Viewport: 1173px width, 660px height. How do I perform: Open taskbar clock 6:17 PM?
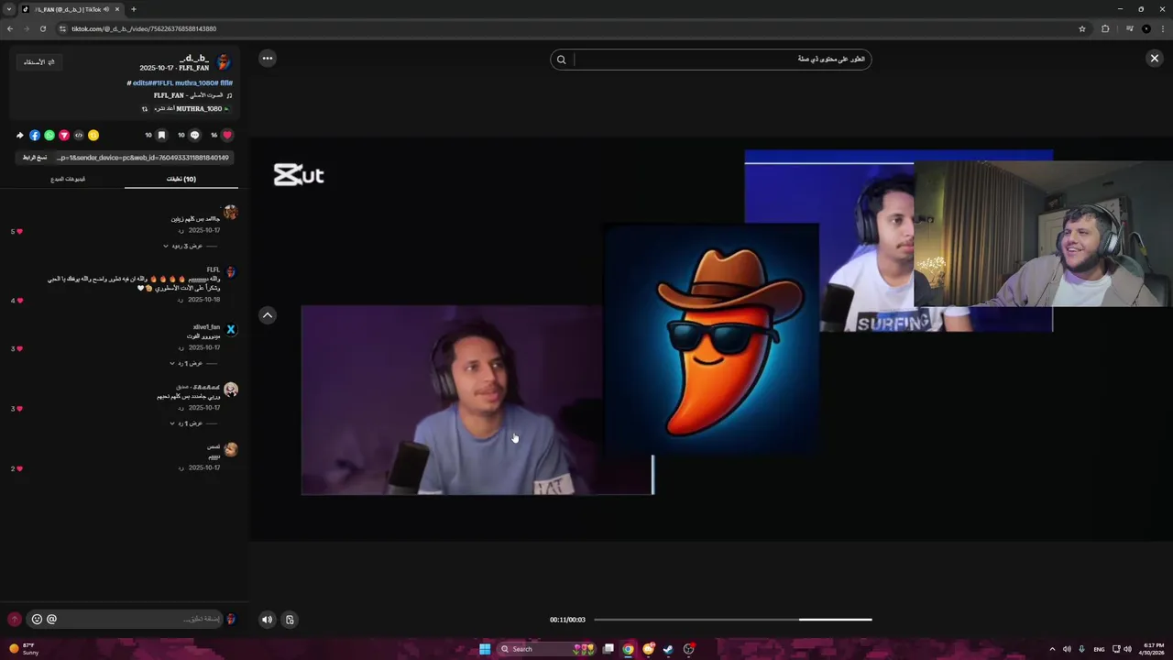click(1152, 649)
